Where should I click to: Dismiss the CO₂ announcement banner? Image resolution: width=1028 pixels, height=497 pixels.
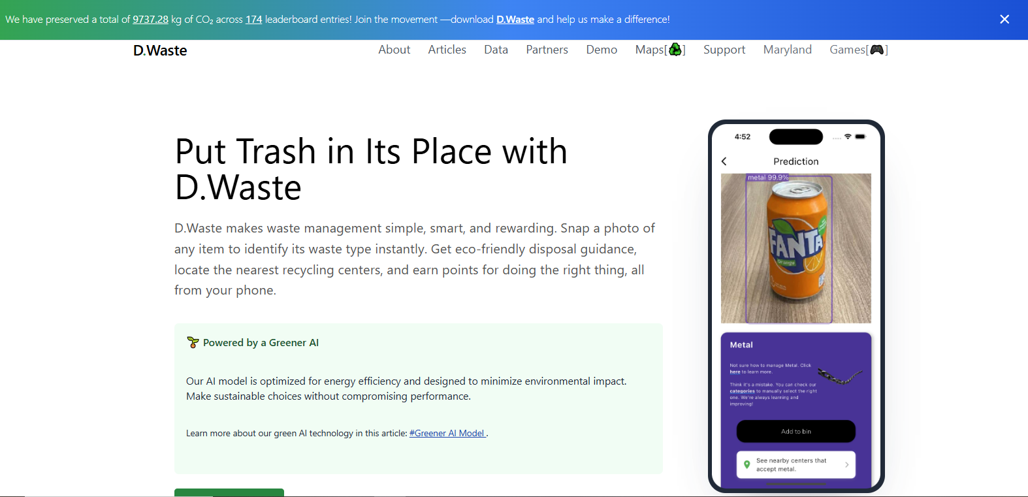[x=1004, y=20]
